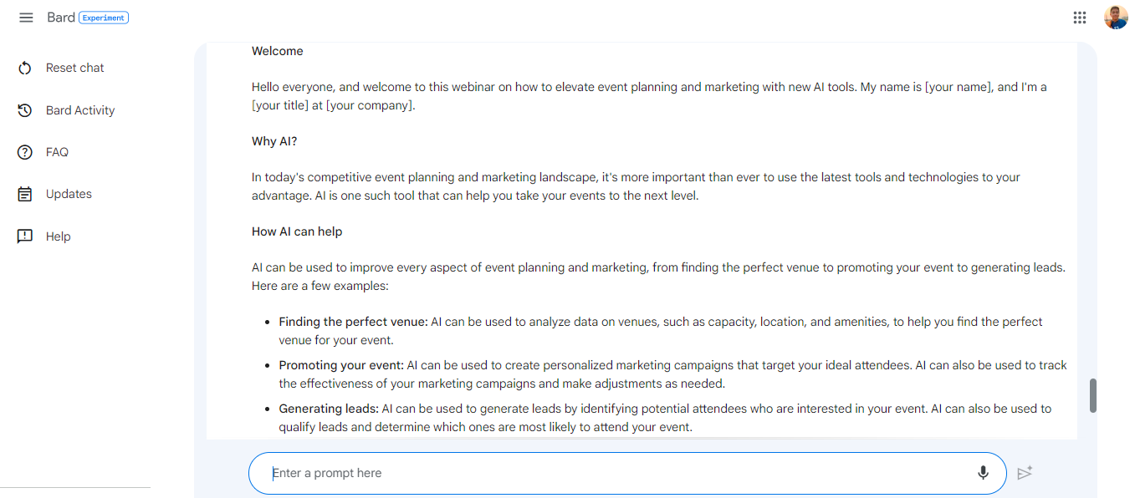Click the Bard wordmark in the header
This screenshot has width=1135, height=498.
(x=61, y=17)
